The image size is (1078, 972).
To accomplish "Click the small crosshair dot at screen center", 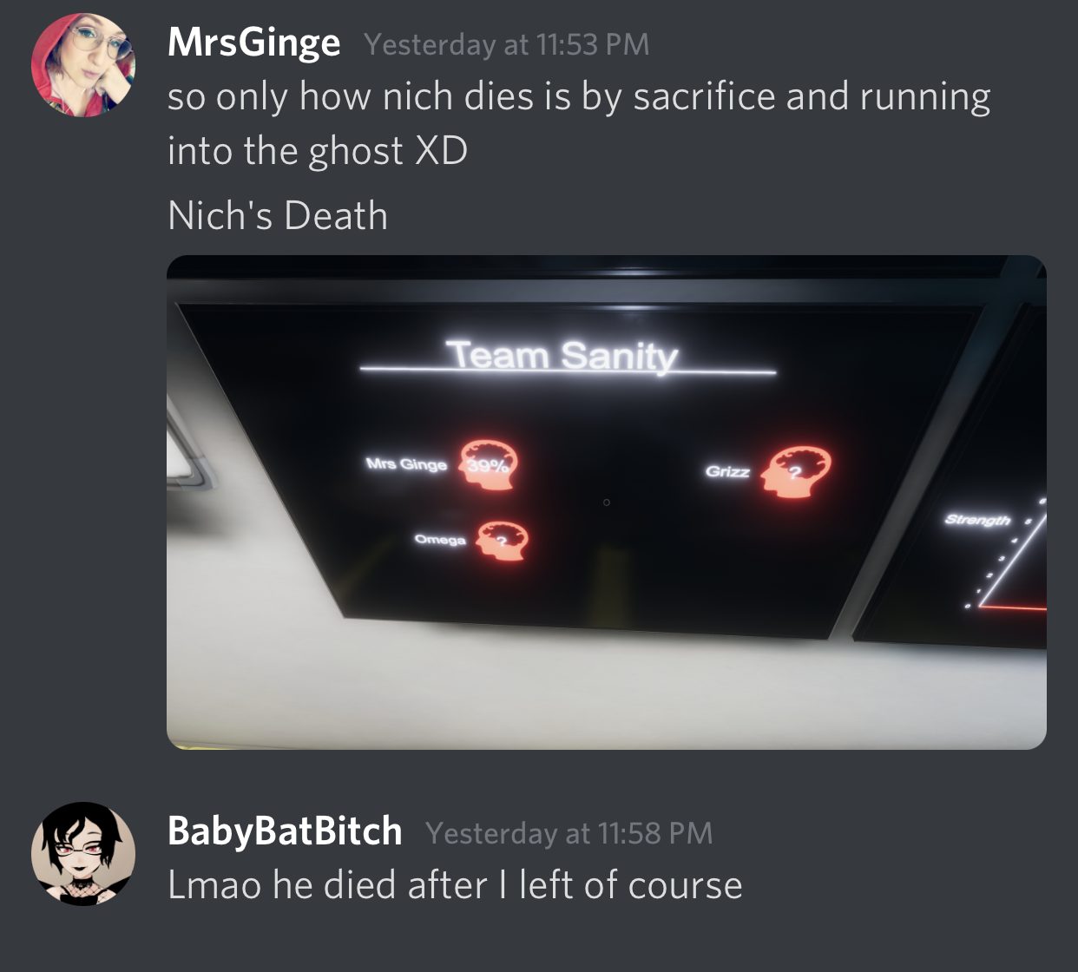I will point(606,502).
